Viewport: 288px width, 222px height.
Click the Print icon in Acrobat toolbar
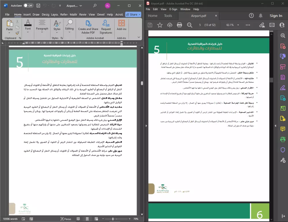tap(179, 25)
